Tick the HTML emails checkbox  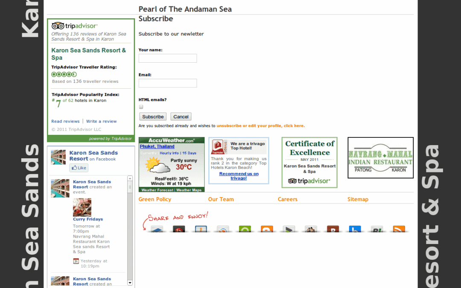click(x=141, y=107)
